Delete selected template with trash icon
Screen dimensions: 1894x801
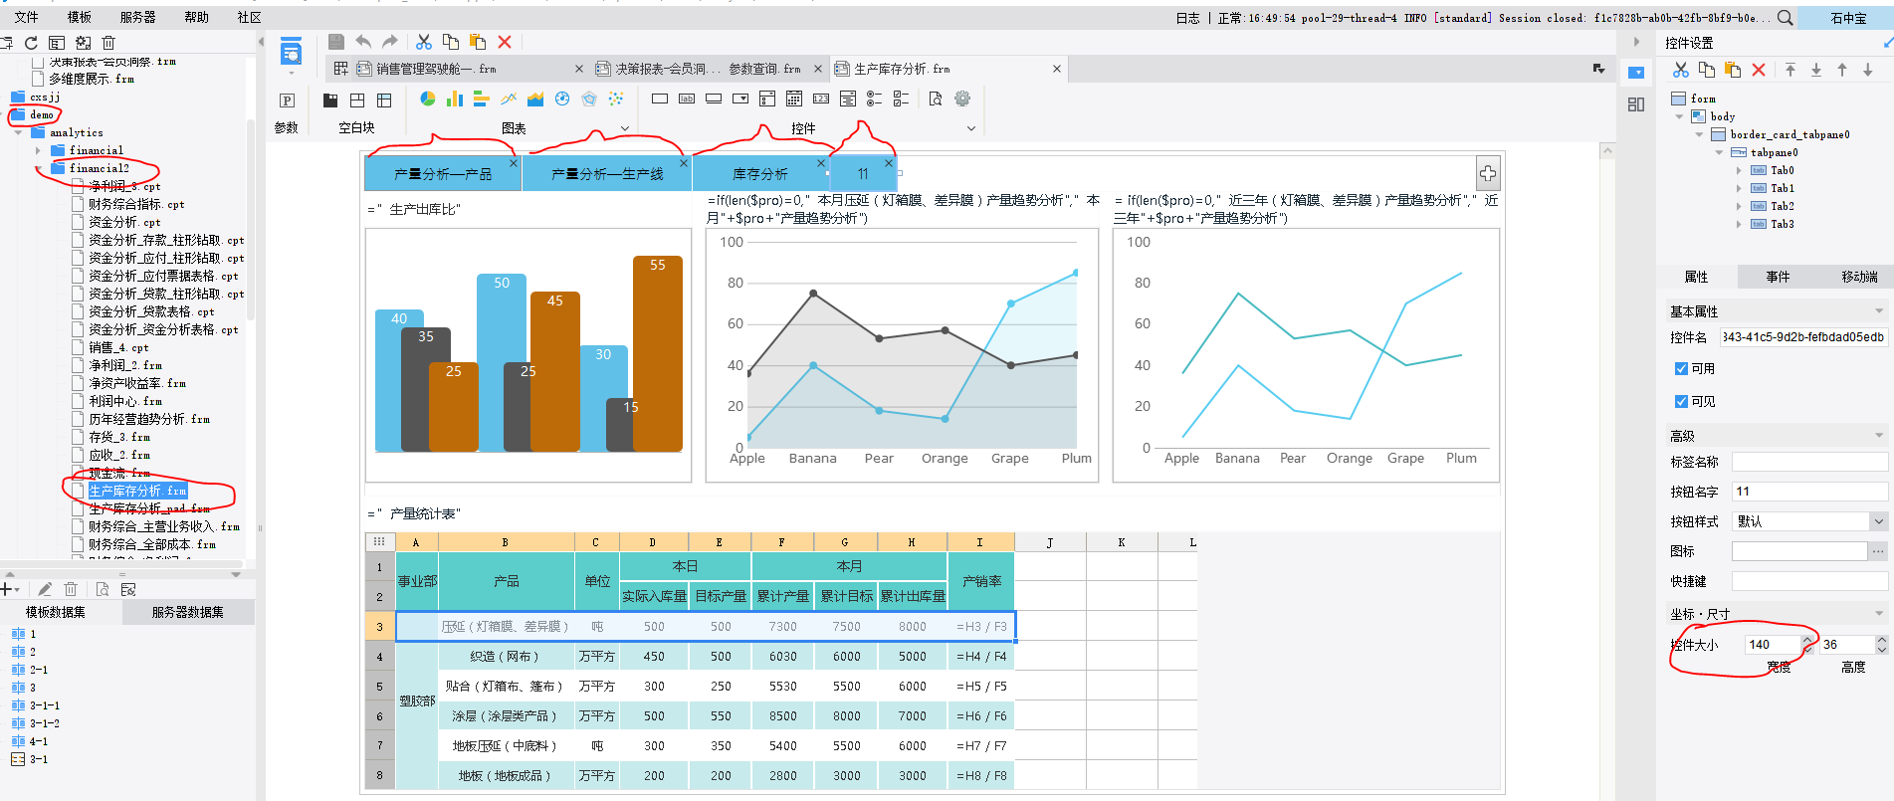coord(108,43)
